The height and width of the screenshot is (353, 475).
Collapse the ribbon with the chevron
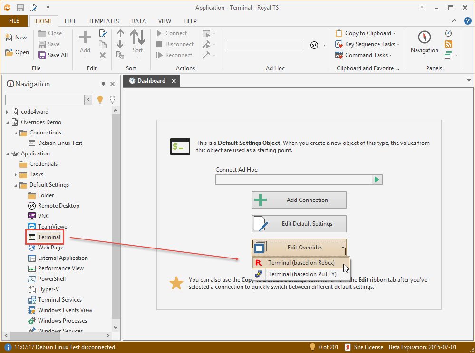pyautogui.click(x=454, y=21)
